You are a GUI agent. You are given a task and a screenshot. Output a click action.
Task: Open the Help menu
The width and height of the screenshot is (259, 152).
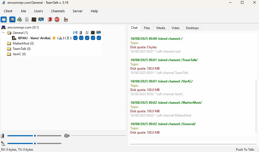click(x=94, y=11)
